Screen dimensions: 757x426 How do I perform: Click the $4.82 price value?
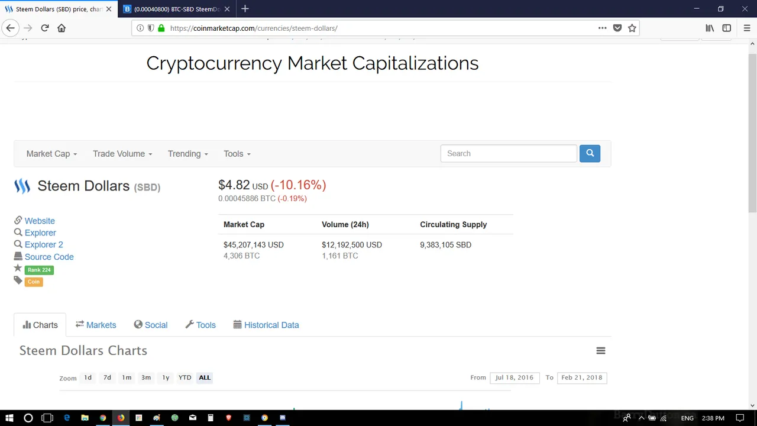[x=234, y=185]
